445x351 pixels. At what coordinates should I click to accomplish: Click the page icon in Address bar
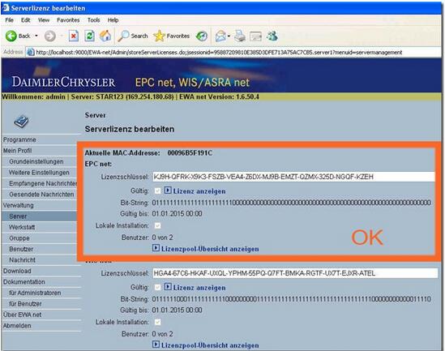[30, 52]
